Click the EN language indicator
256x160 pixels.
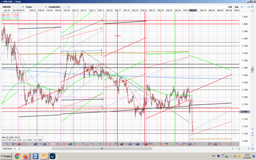(213, 156)
